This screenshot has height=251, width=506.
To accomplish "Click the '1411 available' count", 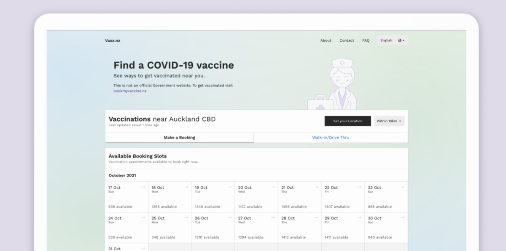I will point(336,237).
